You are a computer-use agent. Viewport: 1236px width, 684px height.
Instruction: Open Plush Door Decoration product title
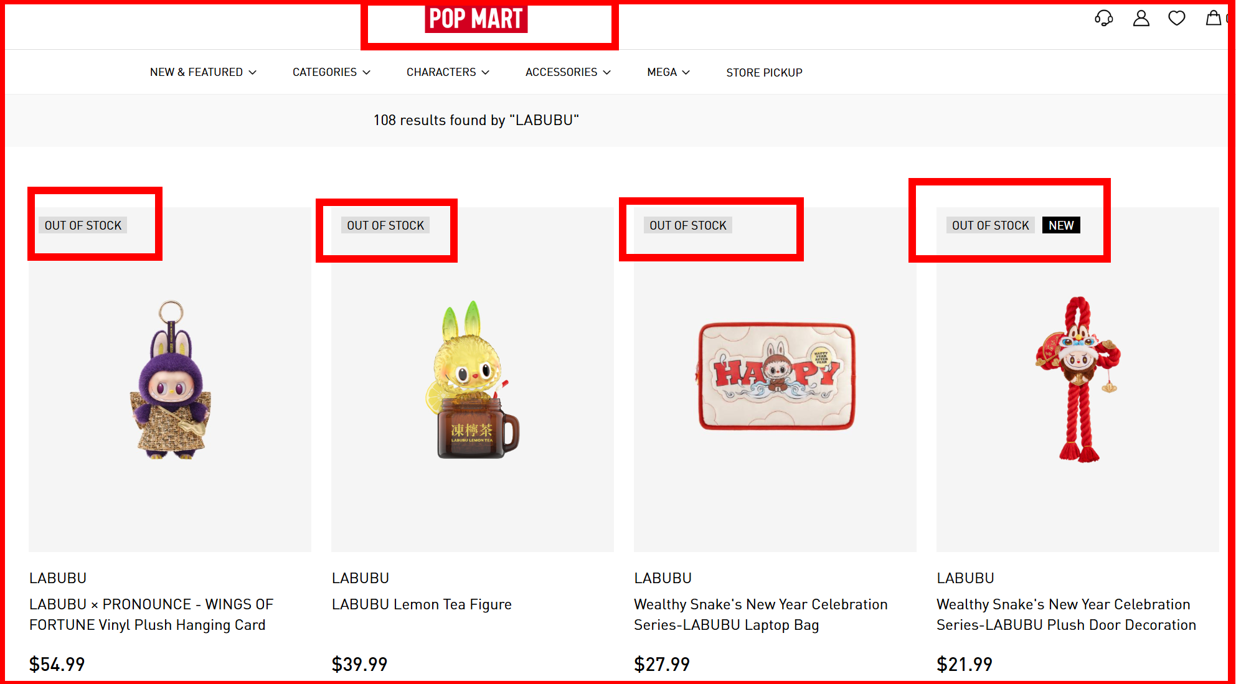click(1066, 614)
